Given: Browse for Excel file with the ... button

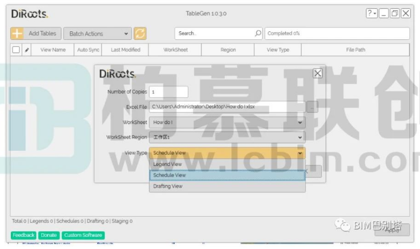Looking at the screenshot, I should pos(312,107).
